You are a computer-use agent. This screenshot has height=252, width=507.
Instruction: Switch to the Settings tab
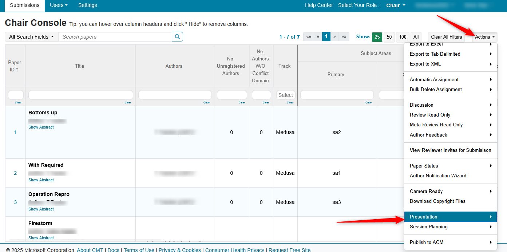(x=87, y=5)
